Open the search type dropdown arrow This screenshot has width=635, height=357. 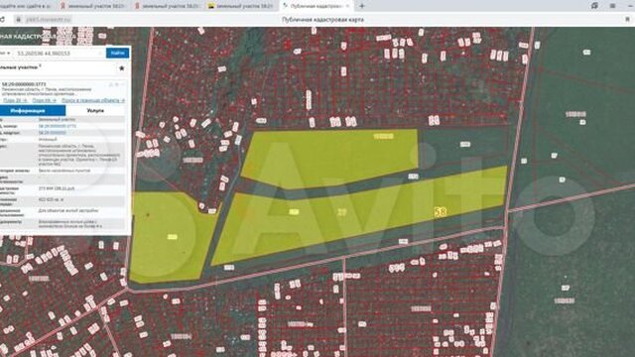pos(8,53)
